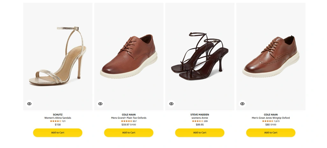Add Great Jones Wingtip Oxford to cart

coord(271,133)
